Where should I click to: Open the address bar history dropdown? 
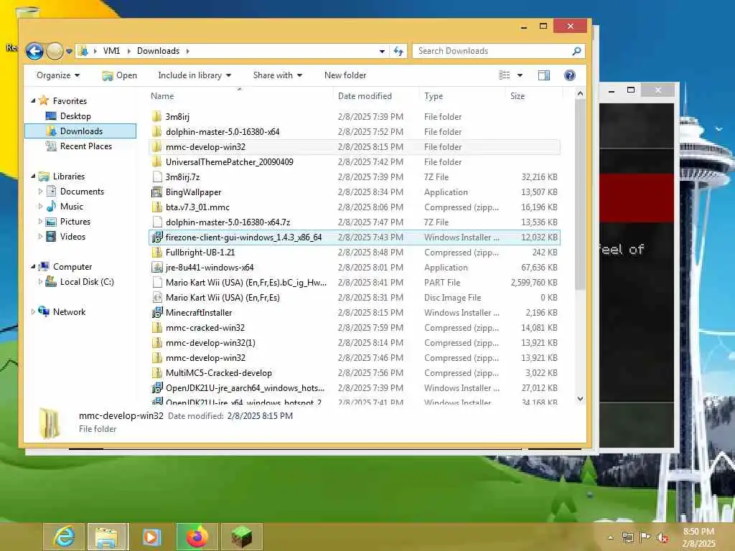(x=382, y=51)
